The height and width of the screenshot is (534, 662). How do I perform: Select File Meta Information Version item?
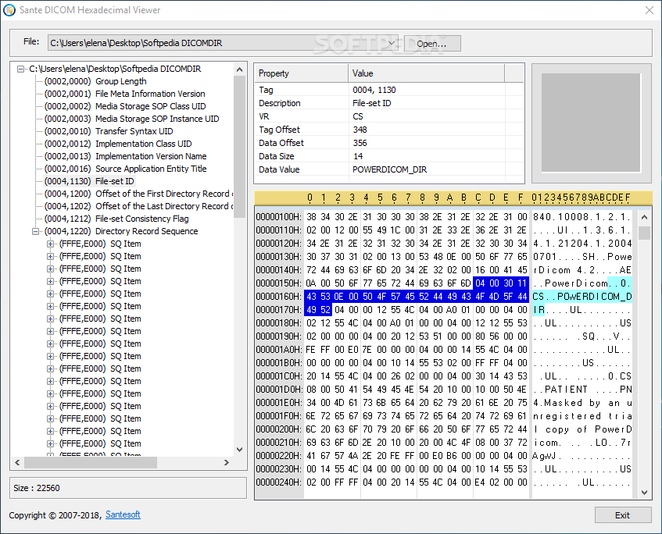click(x=124, y=94)
